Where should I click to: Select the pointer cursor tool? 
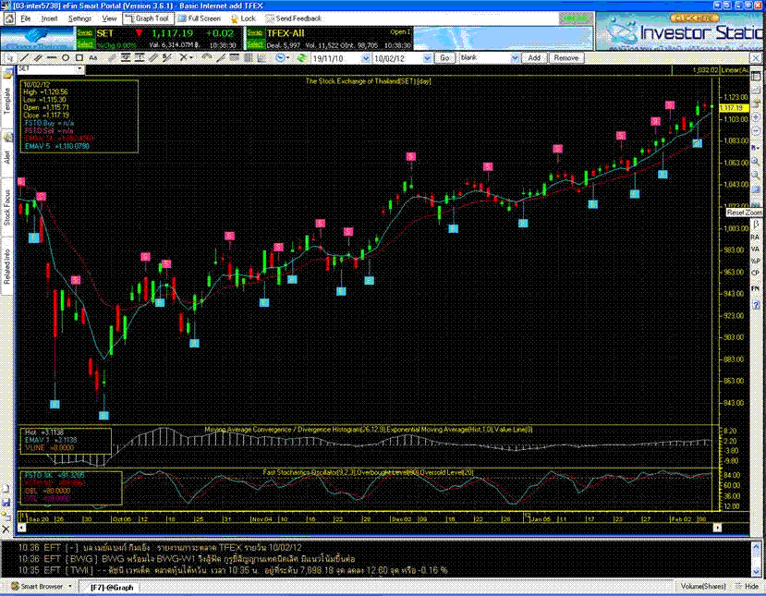[x=10, y=58]
